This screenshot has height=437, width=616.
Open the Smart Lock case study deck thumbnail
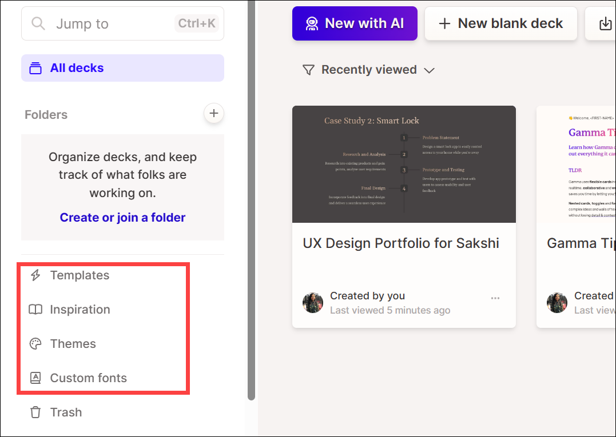(404, 165)
